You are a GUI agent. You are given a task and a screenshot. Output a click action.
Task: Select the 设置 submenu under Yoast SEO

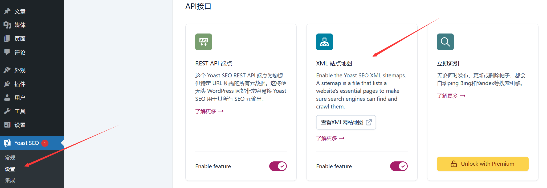pos(10,169)
